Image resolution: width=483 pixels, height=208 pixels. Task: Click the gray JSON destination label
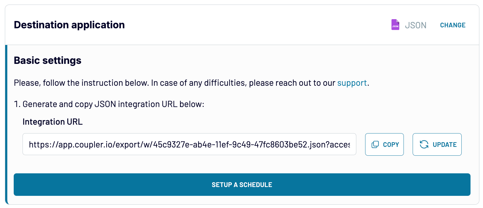pos(415,25)
